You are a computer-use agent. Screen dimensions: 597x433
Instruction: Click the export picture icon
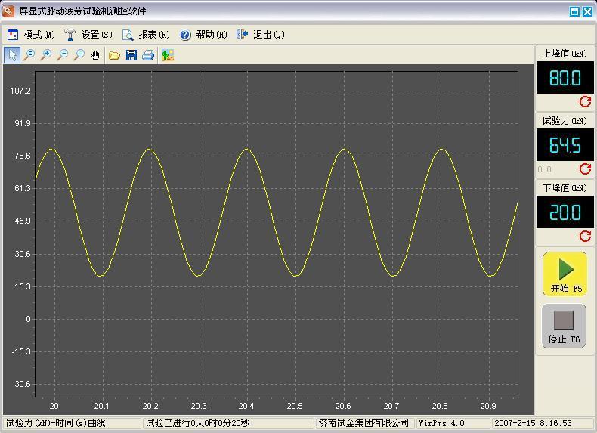[x=168, y=55]
